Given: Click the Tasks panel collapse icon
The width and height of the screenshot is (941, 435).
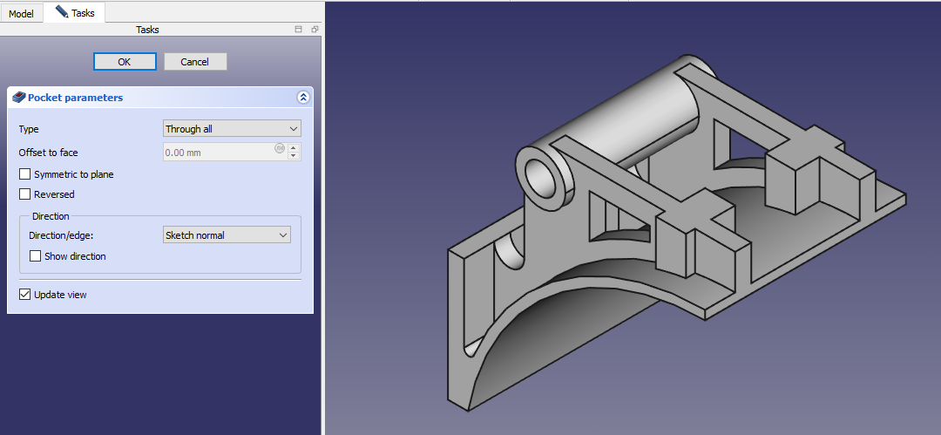Looking at the screenshot, I should pos(298,30).
